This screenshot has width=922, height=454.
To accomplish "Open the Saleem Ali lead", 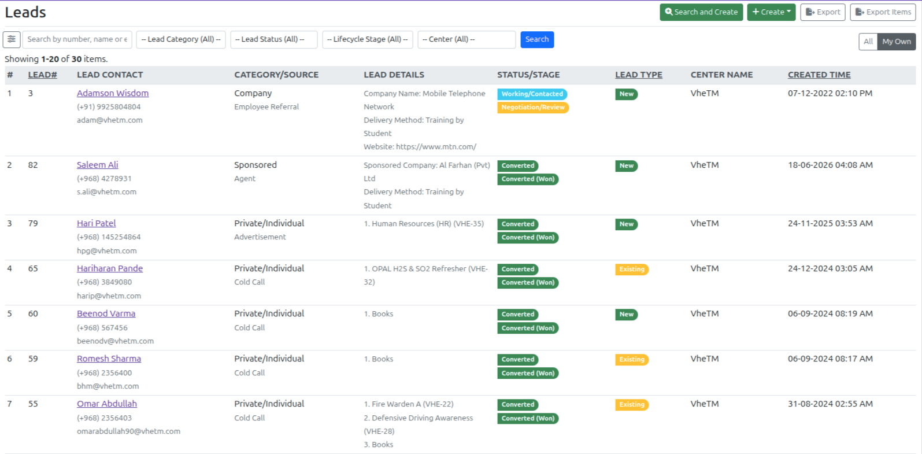I will click(x=98, y=165).
